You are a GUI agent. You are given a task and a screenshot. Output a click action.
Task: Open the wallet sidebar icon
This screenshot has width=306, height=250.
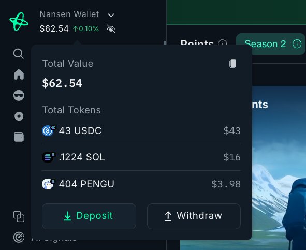19,137
